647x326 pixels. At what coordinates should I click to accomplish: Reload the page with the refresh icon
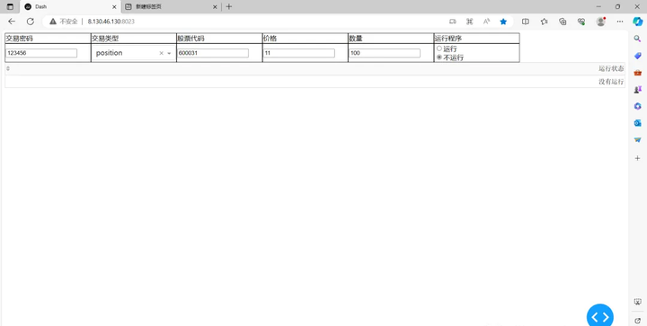pyautogui.click(x=31, y=22)
